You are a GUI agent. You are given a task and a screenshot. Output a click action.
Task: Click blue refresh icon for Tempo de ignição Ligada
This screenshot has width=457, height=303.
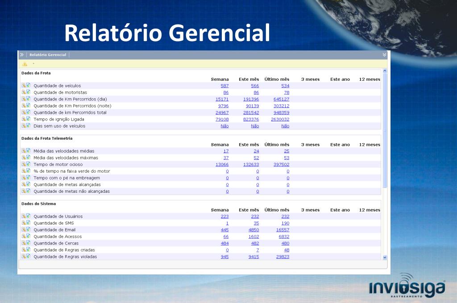(28, 119)
